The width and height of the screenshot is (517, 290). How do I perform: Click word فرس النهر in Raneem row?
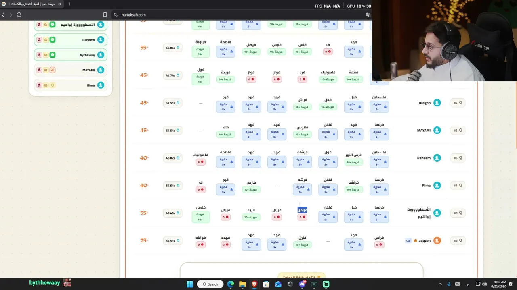[x=353, y=155]
